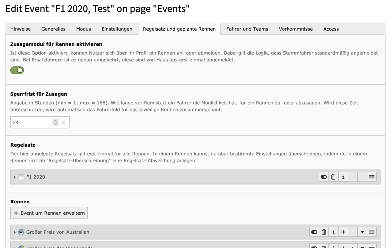This screenshot has width=392, height=248.
Task: Delete the F1 2020 Regelsatz record
Action: [333, 177]
